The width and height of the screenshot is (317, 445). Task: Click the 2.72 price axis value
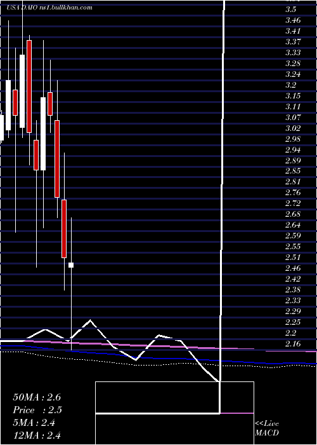tap(293, 203)
